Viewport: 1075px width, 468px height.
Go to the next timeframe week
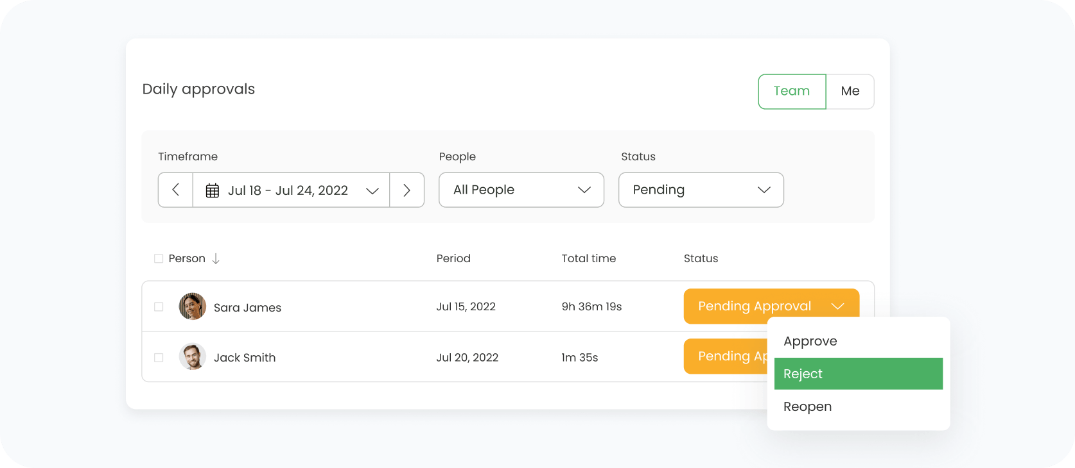[406, 190]
